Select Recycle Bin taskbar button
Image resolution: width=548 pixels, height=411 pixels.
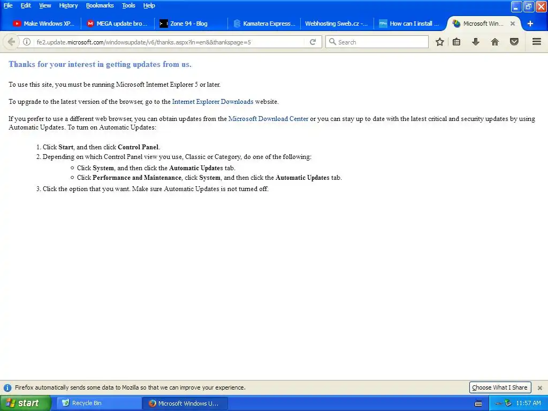tap(99, 404)
